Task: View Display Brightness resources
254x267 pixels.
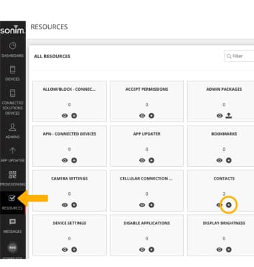Action: [x=219, y=250]
